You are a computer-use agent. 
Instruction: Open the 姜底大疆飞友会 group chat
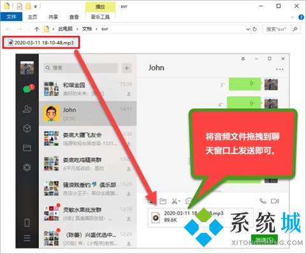[88, 139]
